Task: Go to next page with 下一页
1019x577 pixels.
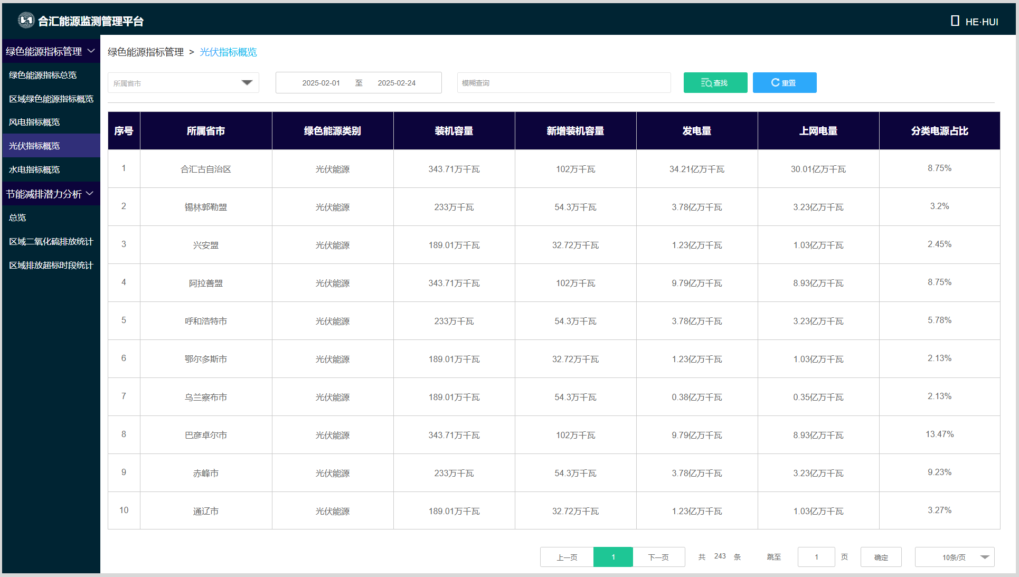Action: (x=658, y=557)
